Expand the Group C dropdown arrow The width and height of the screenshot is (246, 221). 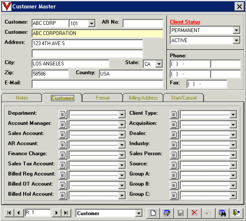coord(233,196)
